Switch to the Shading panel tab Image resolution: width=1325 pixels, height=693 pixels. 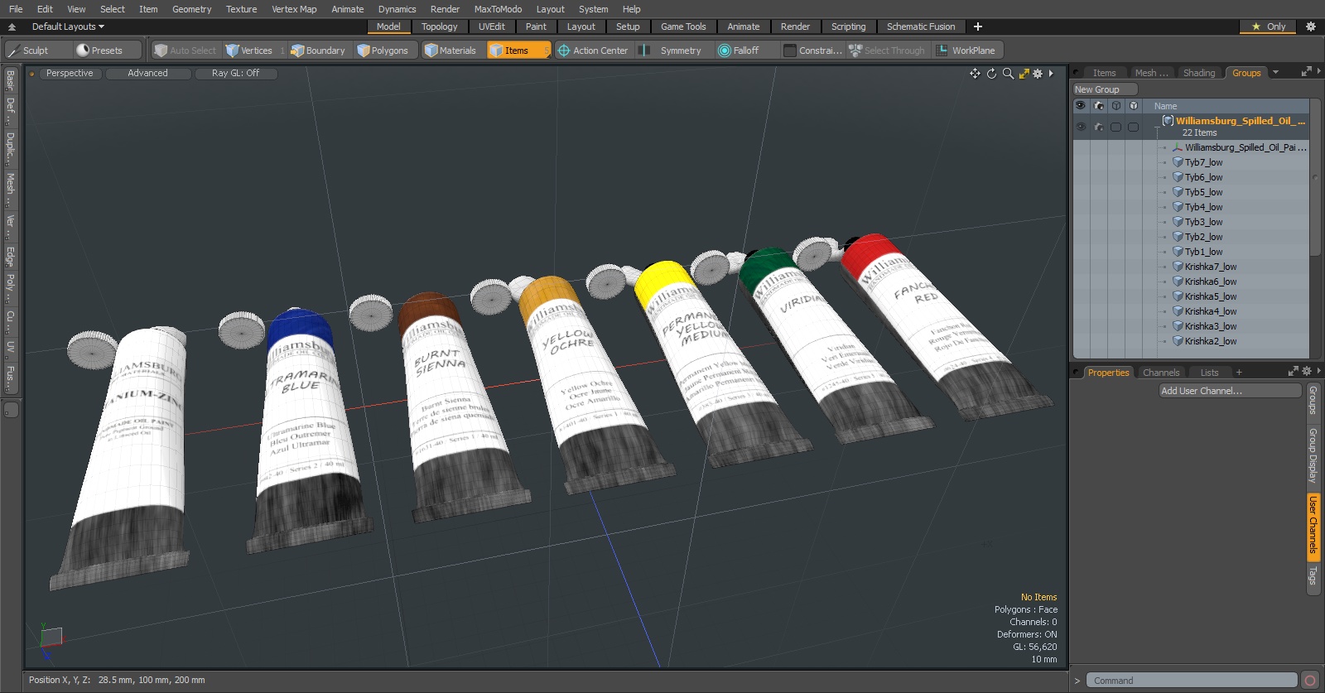click(x=1199, y=73)
